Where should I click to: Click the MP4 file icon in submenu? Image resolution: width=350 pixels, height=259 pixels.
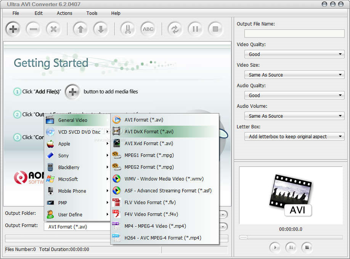pos(116,226)
